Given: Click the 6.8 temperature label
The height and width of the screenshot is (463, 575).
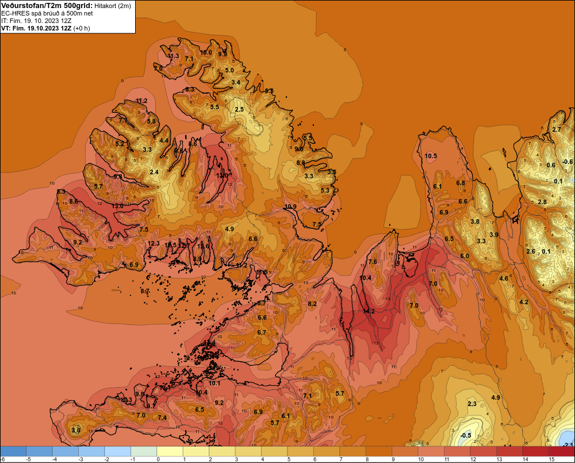Looking at the screenshot, I should [461, 183].
